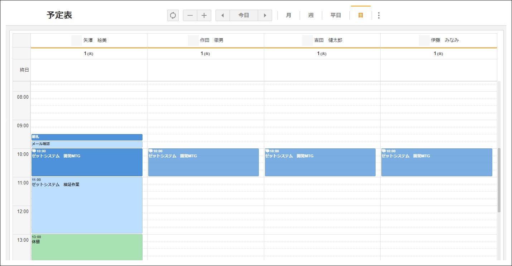This screenshot has height=266, width=512.
Task: Open 朝礼 event for 矢澤 絵美
Action: coord(87,137)
